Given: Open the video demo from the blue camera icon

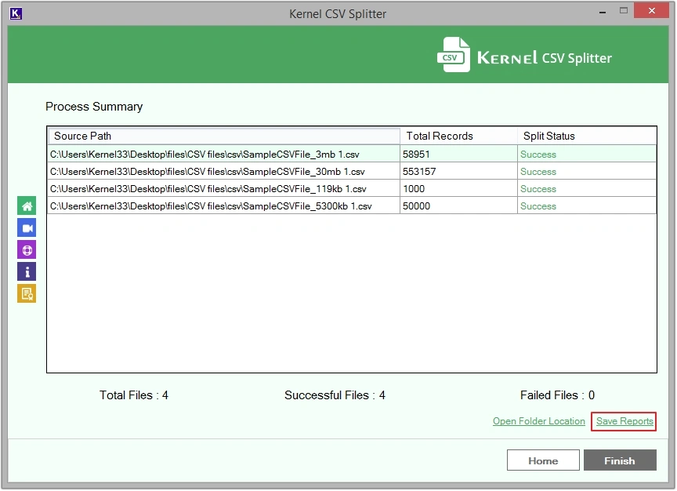Looking at the screenshot, I should (26, 227).
